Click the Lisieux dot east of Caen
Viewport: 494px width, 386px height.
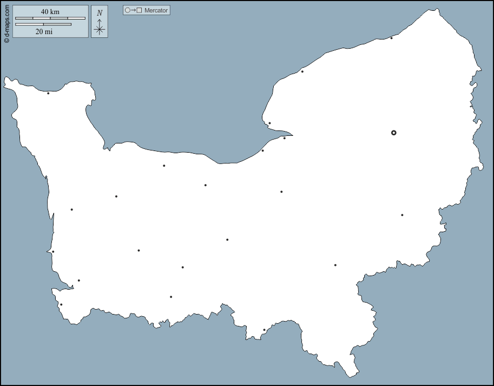[281, 192]
